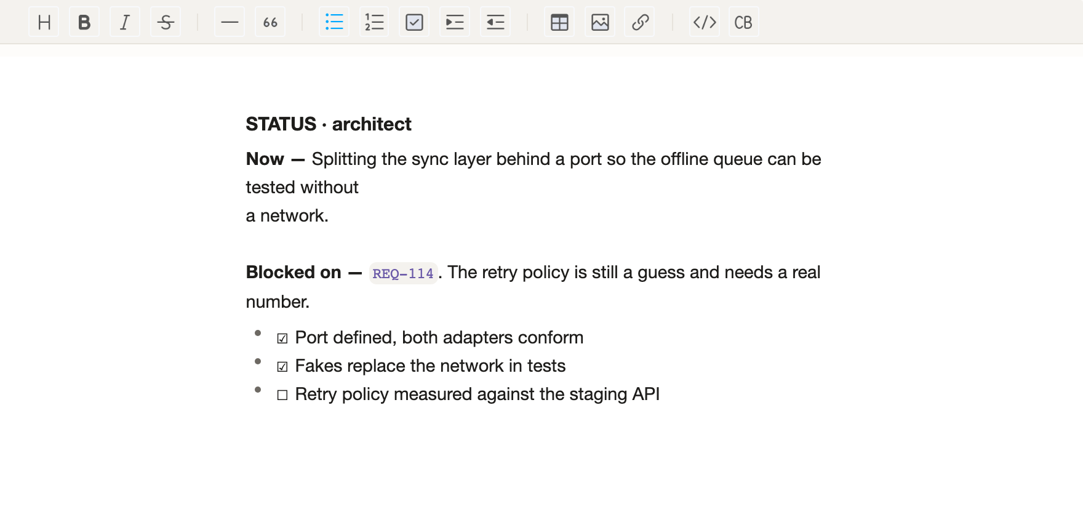Viewport: 1083px width, 517px height.
Task: Indent the current list item
Action: pyautogui.click(x=455, y=22)
